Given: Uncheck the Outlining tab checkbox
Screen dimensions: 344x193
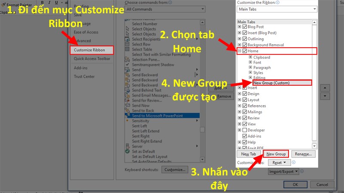Looking at the screenshot, I should (x=245, y=39).
